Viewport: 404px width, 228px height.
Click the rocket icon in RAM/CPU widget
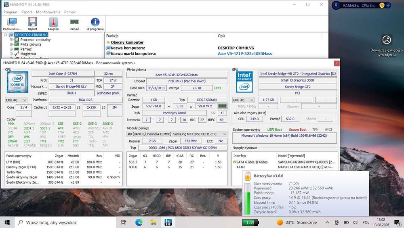[336, 5]
